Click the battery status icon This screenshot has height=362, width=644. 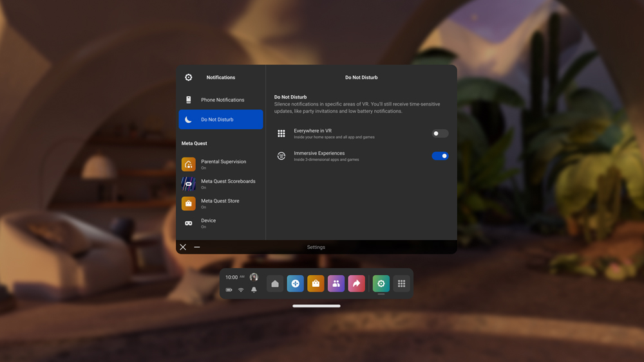229,290
